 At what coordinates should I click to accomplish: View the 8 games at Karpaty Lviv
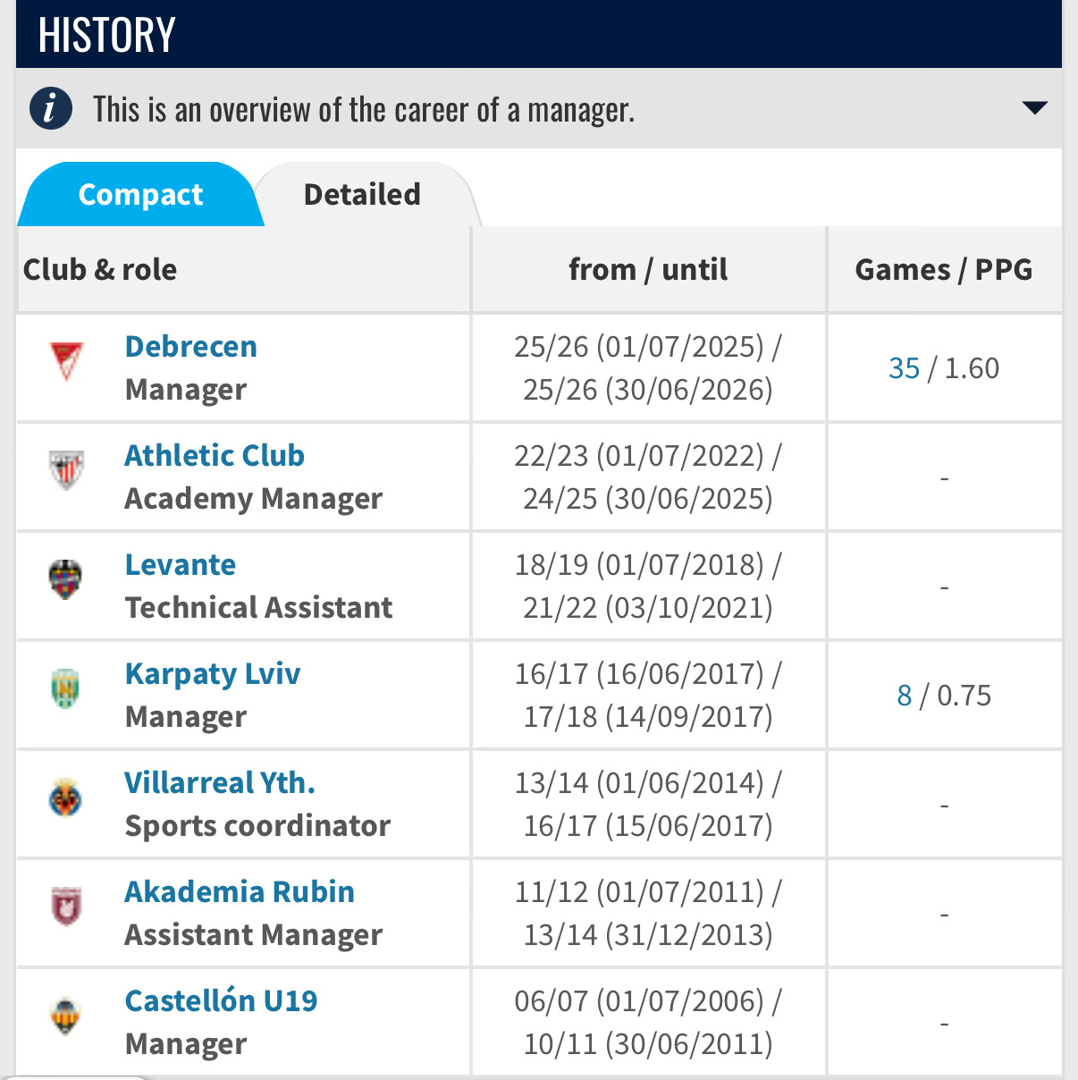tap(905, 696)
